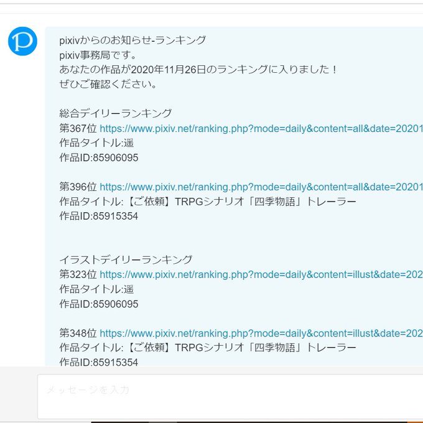Click the 第323位 rank label
Image resolution: width=423 pixels, height=423 pixels.
click(78, 274)
